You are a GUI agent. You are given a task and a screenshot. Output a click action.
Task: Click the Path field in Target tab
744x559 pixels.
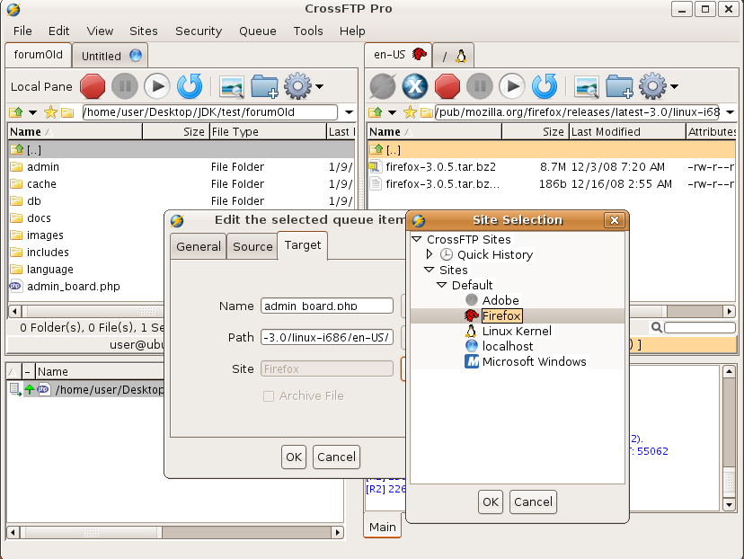(x=327, y=337)
